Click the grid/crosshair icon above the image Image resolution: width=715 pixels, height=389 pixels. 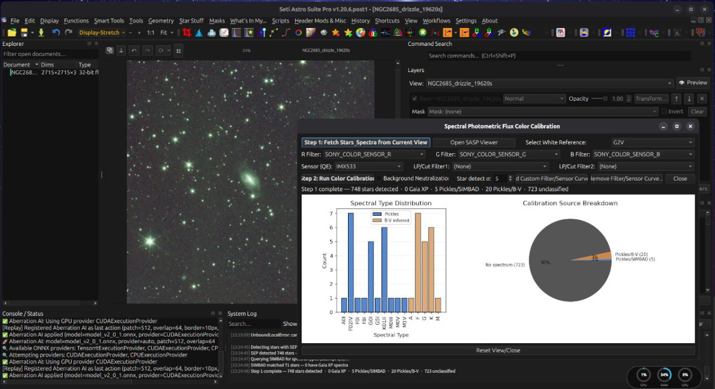(178, 51)
